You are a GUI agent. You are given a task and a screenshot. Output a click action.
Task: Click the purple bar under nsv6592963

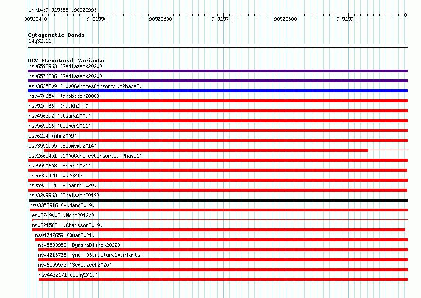218,71
